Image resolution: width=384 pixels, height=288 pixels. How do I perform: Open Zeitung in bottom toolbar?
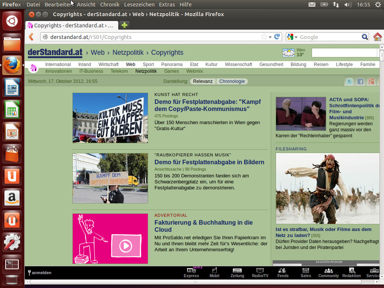237,273
